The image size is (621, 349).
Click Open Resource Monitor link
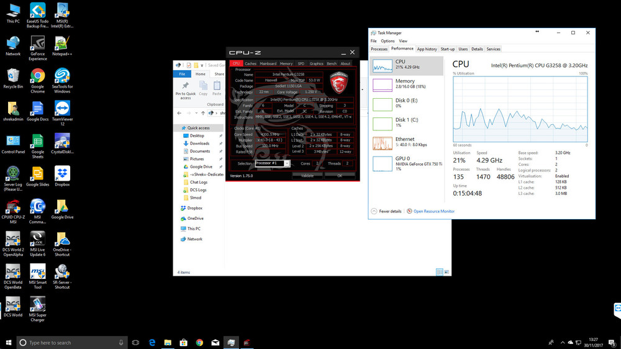pyautogui.click(x=433, y=211)
